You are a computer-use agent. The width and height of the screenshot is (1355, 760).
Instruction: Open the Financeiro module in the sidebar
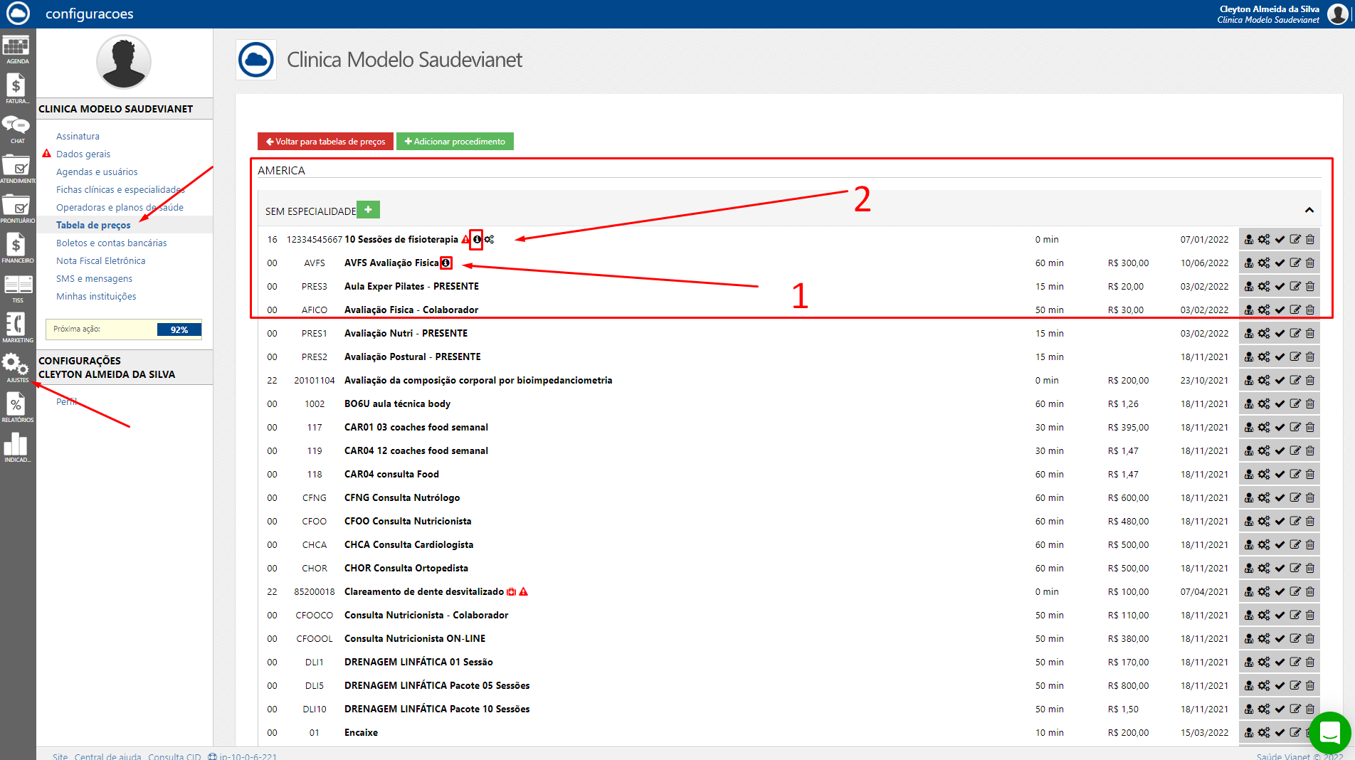click(16, 249)
